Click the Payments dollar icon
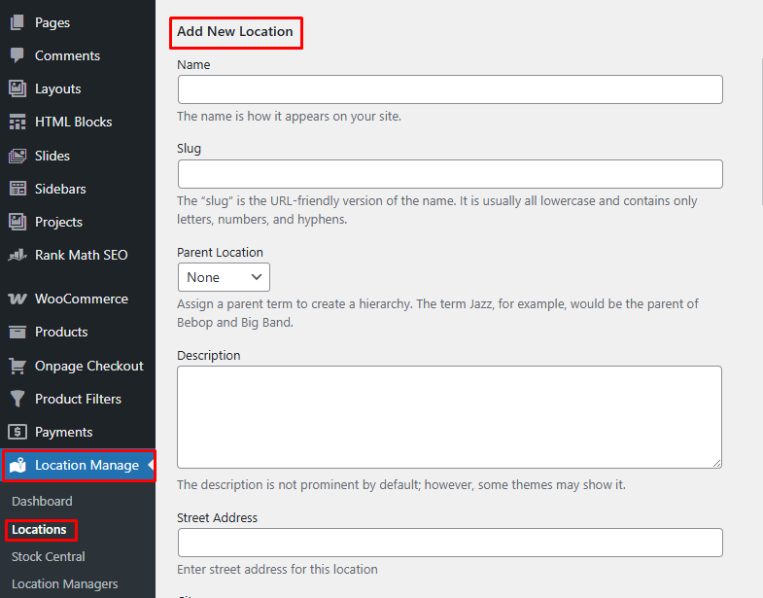Image resolution: width=763 pixels, height=598 pixels. (17, 432)
